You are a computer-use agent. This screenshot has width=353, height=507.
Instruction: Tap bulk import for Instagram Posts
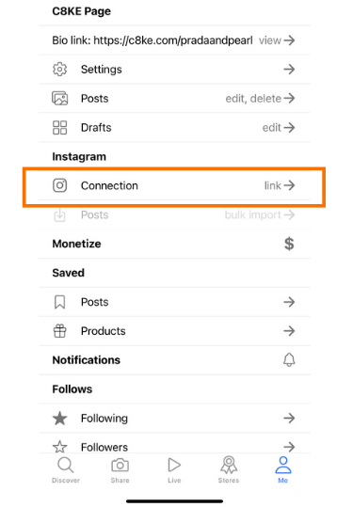pyautogui.click(x=260, y=214)
